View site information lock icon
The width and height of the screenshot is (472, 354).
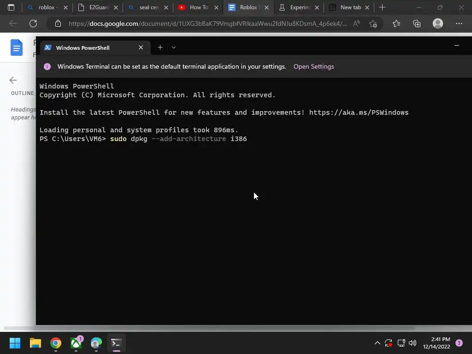coord(58,24)
